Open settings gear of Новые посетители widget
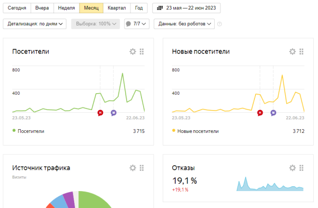 293,51
